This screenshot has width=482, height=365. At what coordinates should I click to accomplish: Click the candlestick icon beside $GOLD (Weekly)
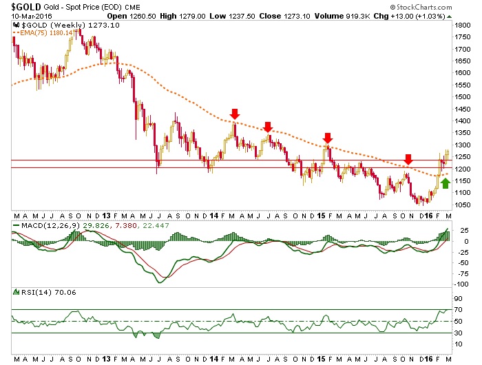pyautogui.click(x=17, y=25)
